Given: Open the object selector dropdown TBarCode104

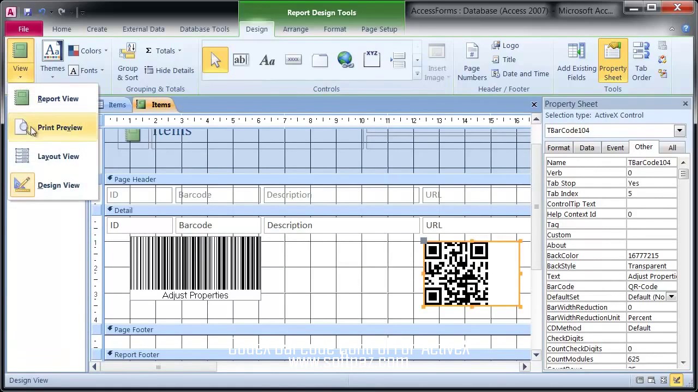Looking at the screenshot, I should pos(679,130).
